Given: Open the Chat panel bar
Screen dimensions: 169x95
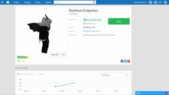Looking at the screenshot, I should (152, 93).
